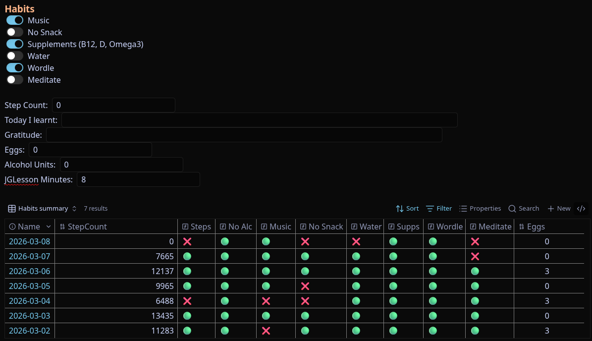The image size is (592, 341).
Task: Click the Search magnifier icon
Action: [512, 209]
